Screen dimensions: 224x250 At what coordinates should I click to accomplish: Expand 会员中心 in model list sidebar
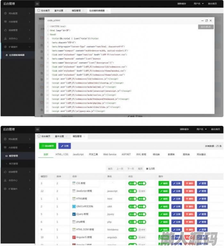[x=30, y=180]
